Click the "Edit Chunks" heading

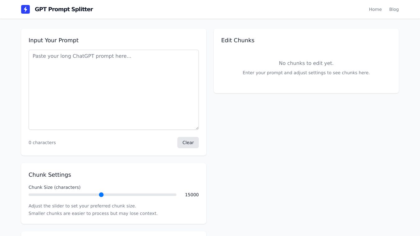pos(238,40)
